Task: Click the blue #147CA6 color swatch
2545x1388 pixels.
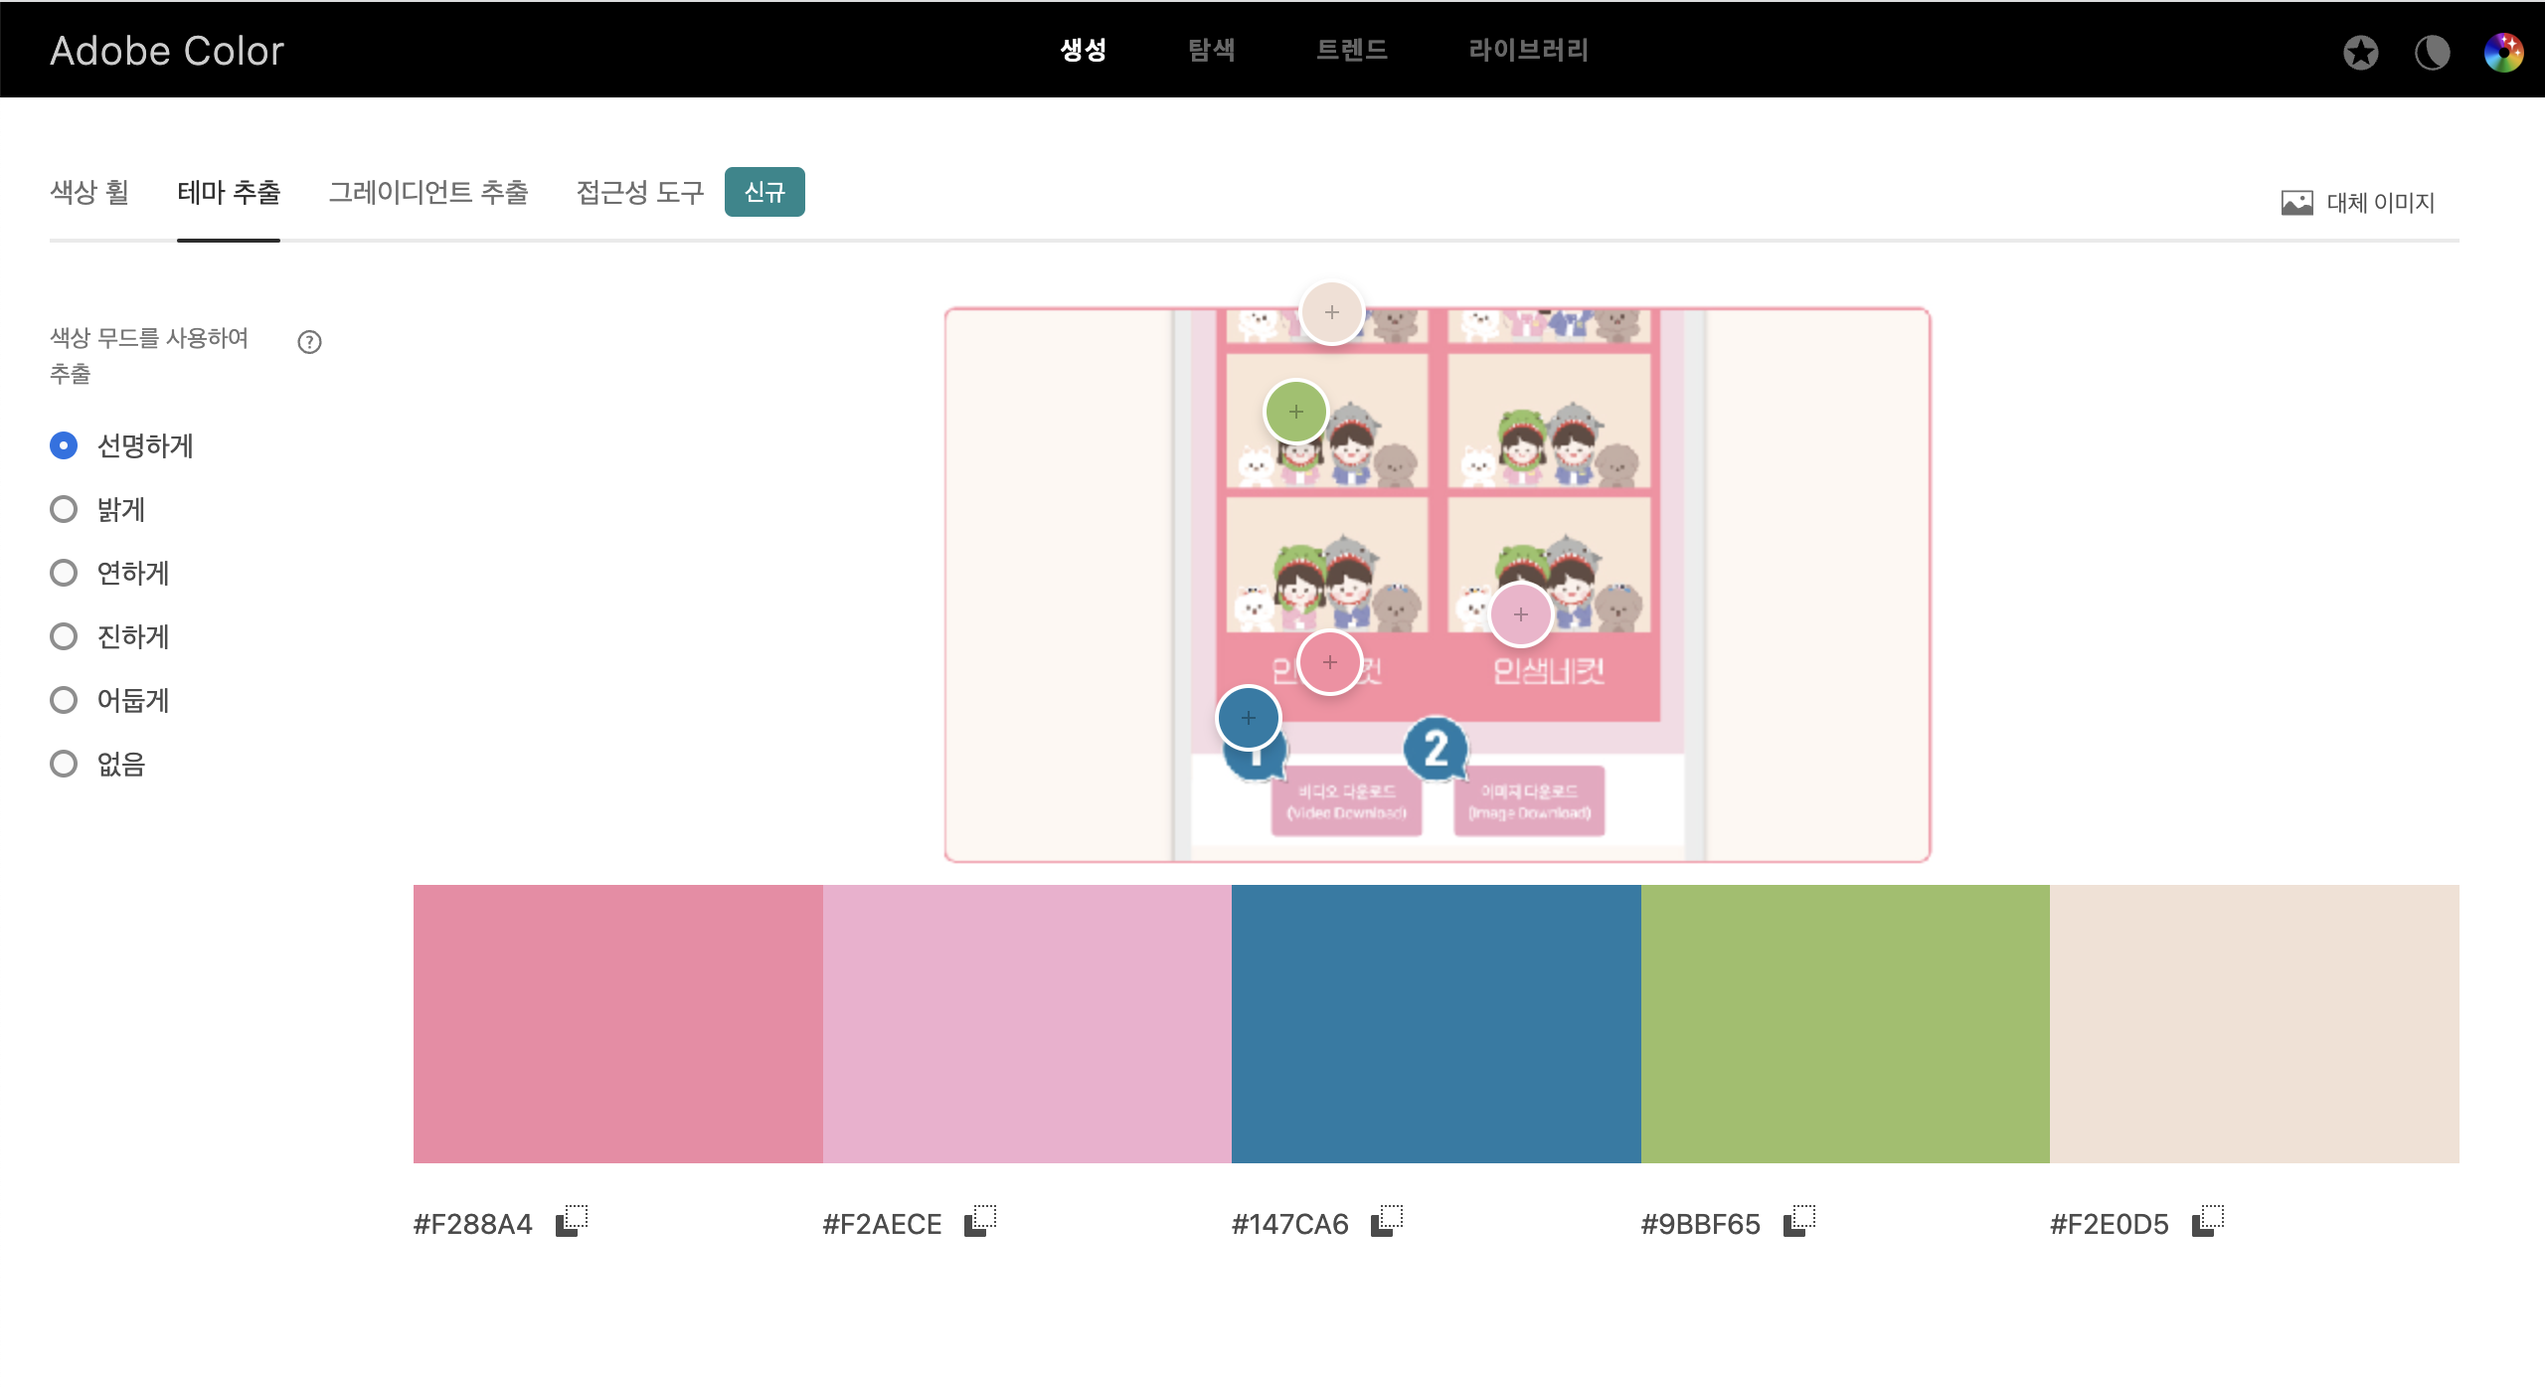Action: click(1436, 1024)
